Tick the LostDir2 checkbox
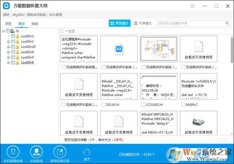The image size is (234, 164). 13,41
